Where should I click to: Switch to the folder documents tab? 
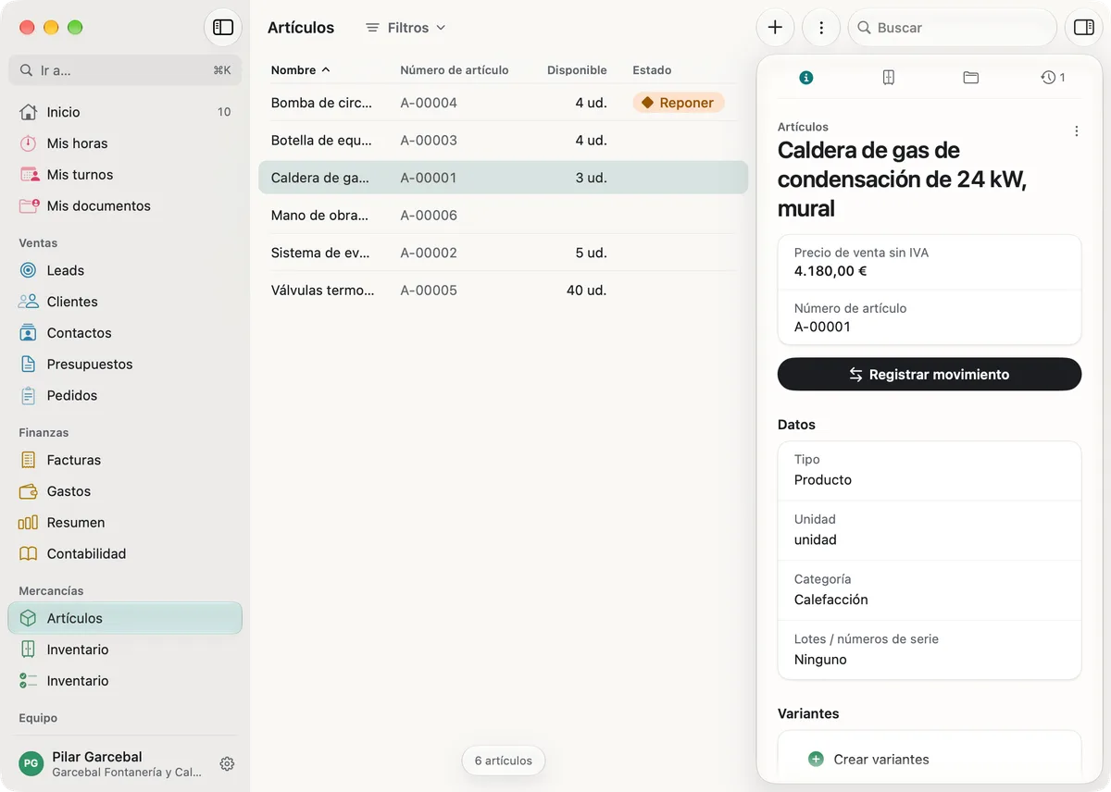tap(970, 78)
